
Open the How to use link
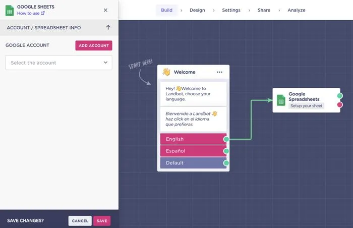pyautogui.click(x=31, y=13)
